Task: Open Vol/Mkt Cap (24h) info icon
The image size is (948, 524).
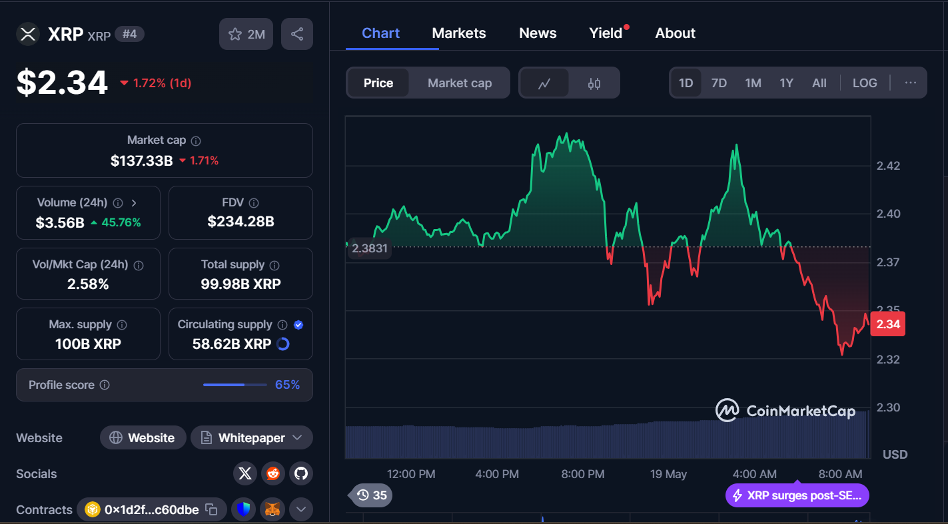Action: click(139, 265)
